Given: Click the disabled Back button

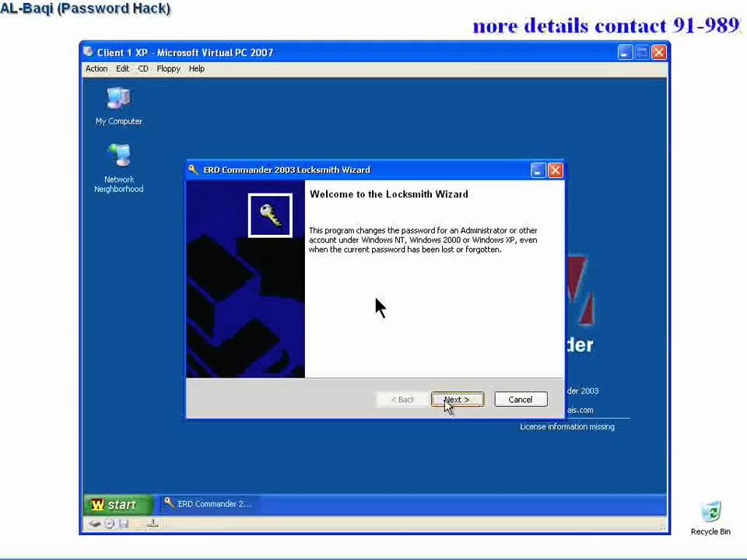Looking at the screenshot, I should coord(402,400).
